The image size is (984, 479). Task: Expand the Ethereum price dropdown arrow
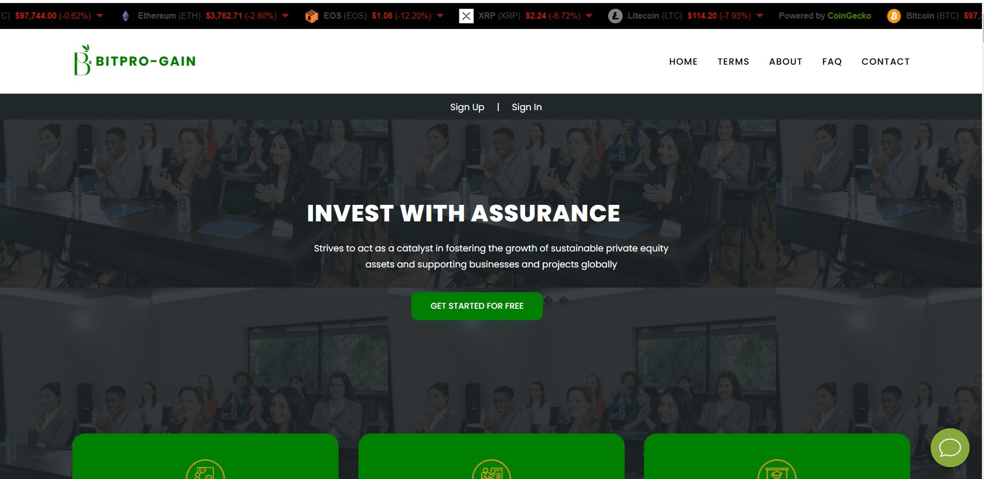(x=285, y=16)
